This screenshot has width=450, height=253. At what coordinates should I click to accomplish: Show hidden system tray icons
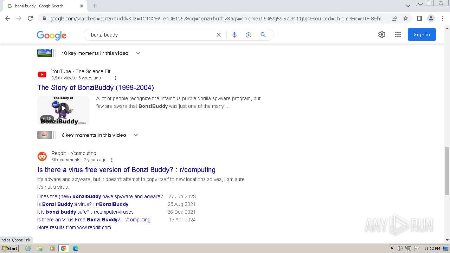pos(392,248)
